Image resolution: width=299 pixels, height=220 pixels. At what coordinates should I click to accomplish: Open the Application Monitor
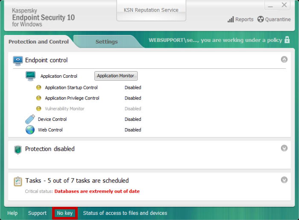[116, 76]
